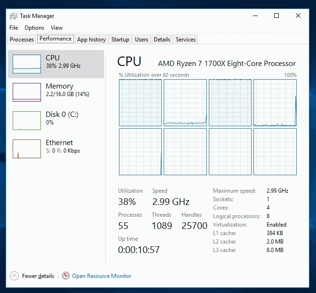Open the View menu
This screenshot has height=293, width=316.
click(56, 28)
